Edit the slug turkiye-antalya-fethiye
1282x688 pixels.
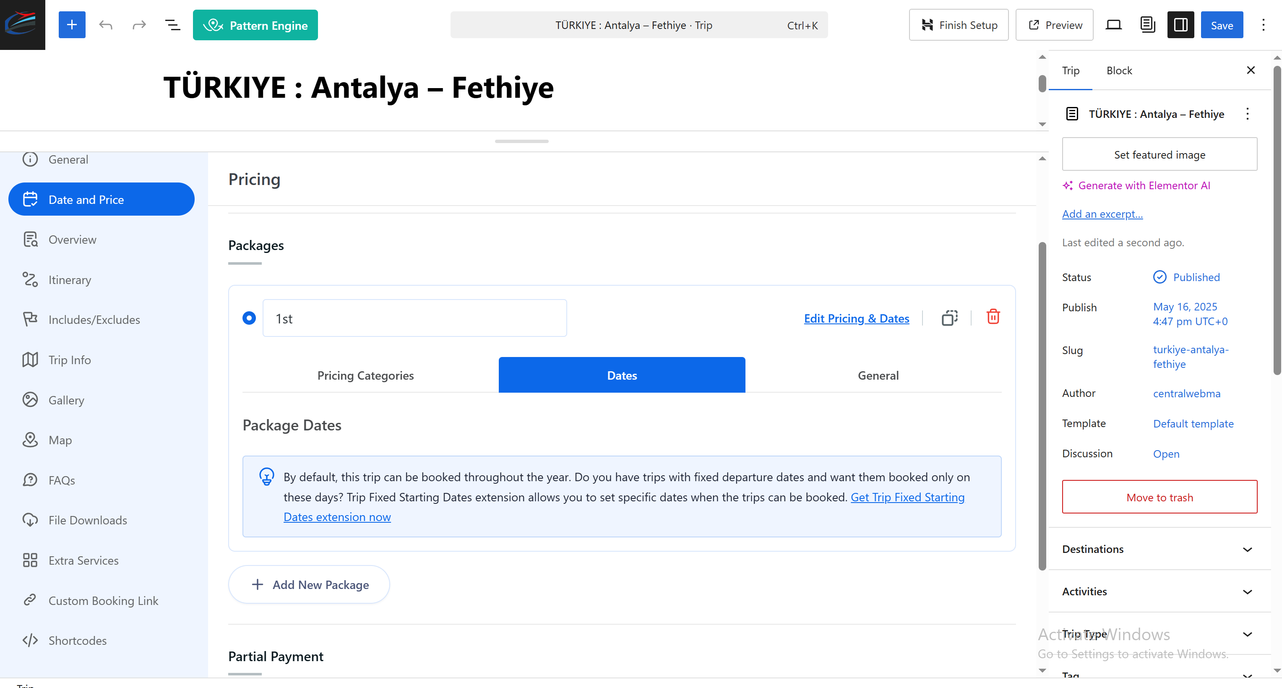(1191, 357)
